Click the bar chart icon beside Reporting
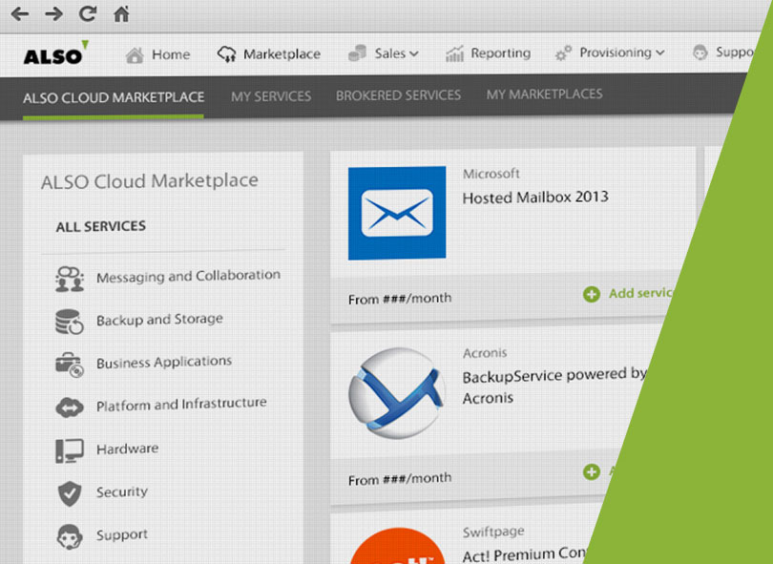Image resolution: width=773 pixels, height=564 pixels. coord(454,53)
